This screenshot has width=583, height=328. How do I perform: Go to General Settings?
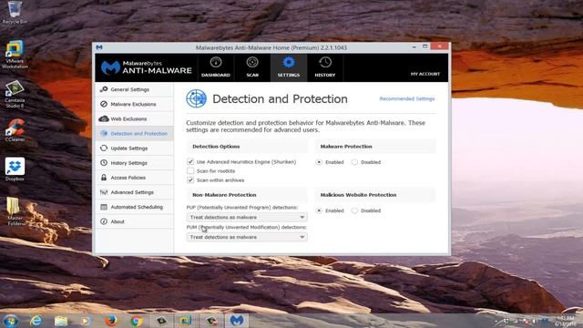coord(129,89)
